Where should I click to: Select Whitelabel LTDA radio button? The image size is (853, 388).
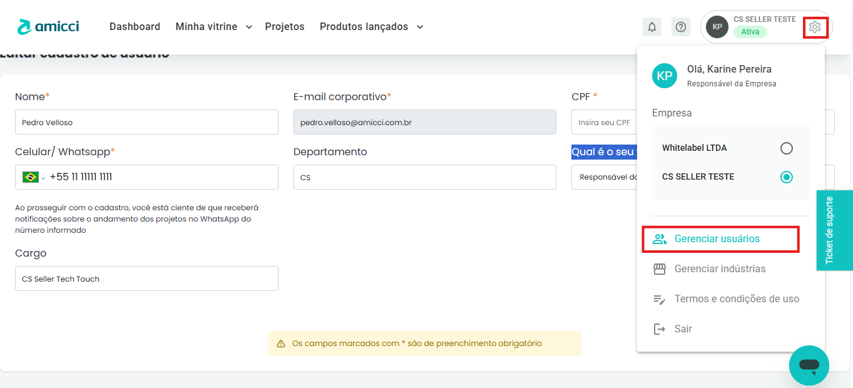pyautogui.click(x=787, y=148)
